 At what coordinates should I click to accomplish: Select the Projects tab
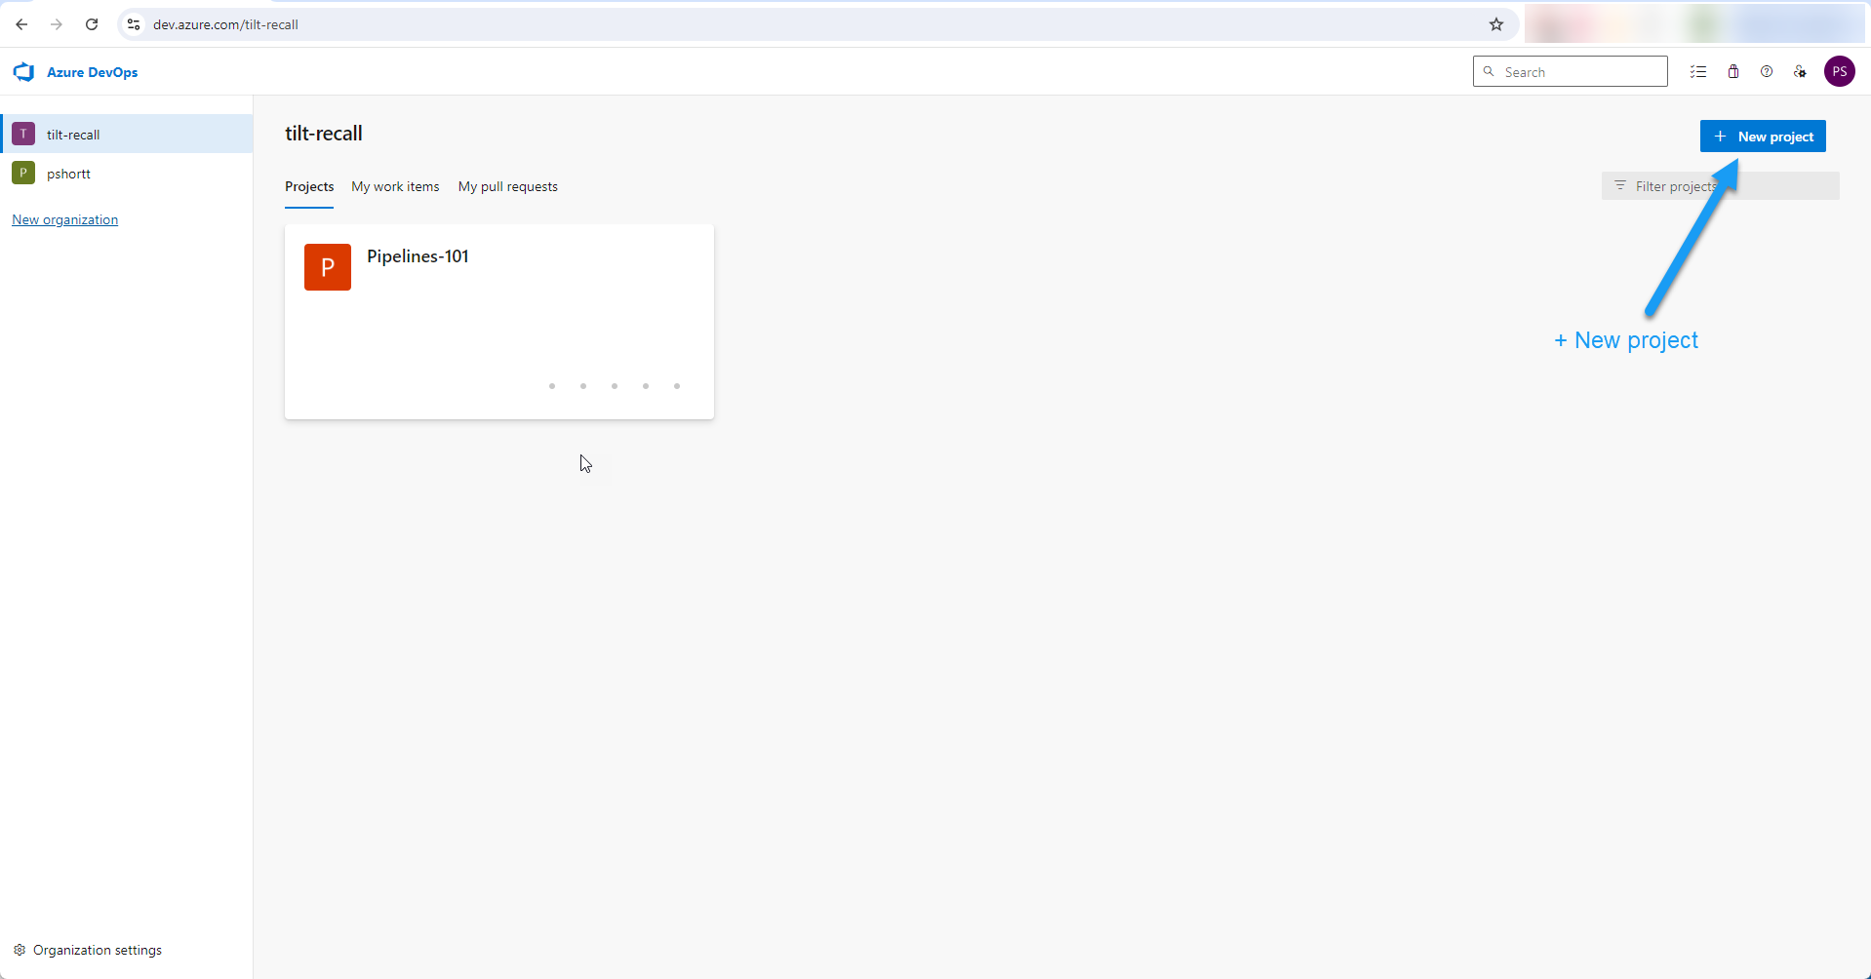click(x=309, y=186)
